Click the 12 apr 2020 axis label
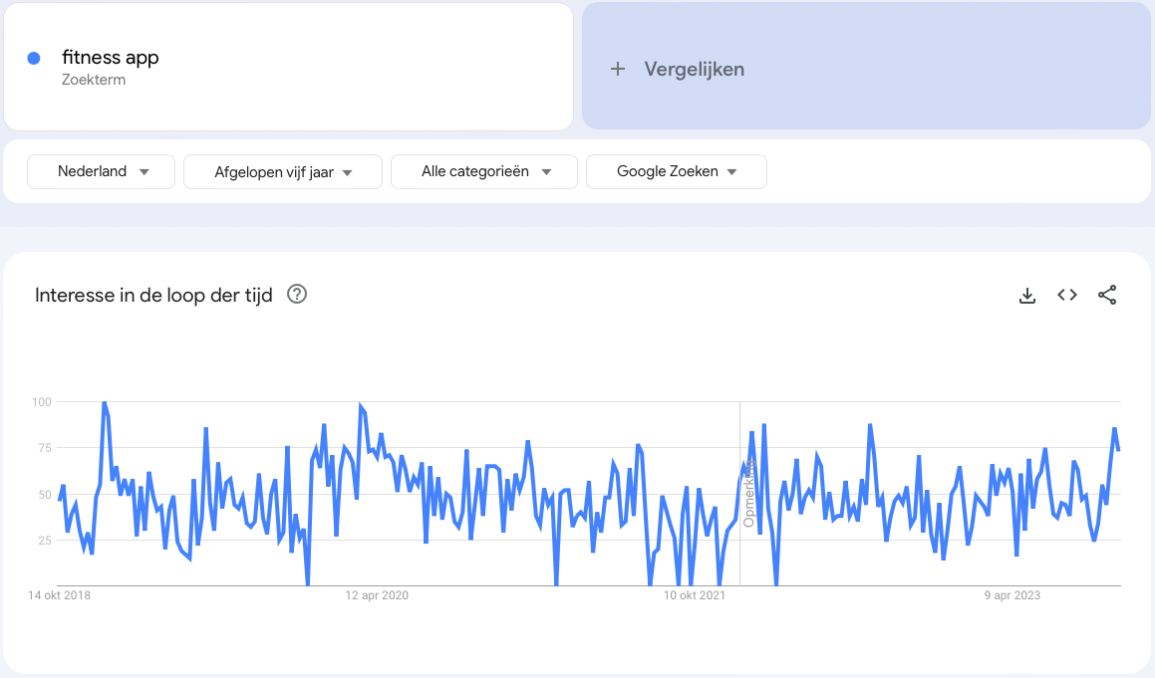This screenshot has width=1155, height=678. click(377, 595)
